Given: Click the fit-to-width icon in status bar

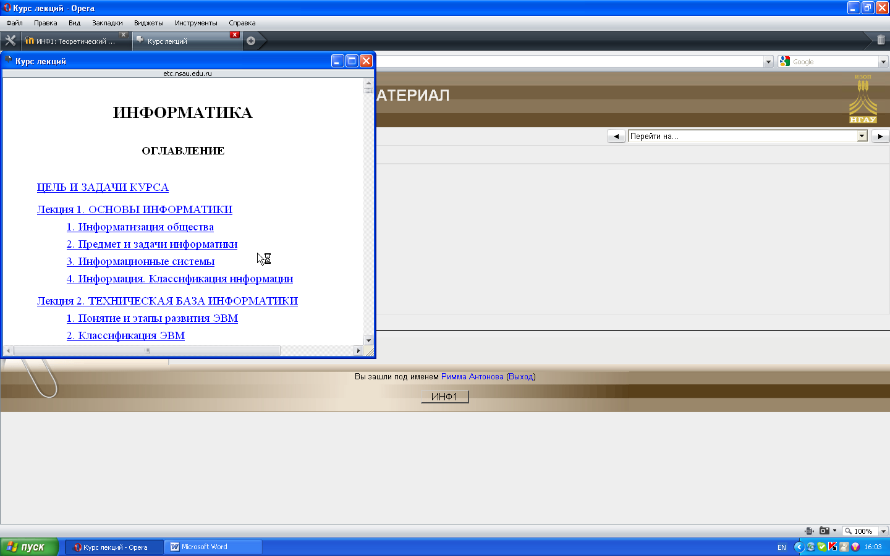Looking at the screenshot, I should [809, 531].
